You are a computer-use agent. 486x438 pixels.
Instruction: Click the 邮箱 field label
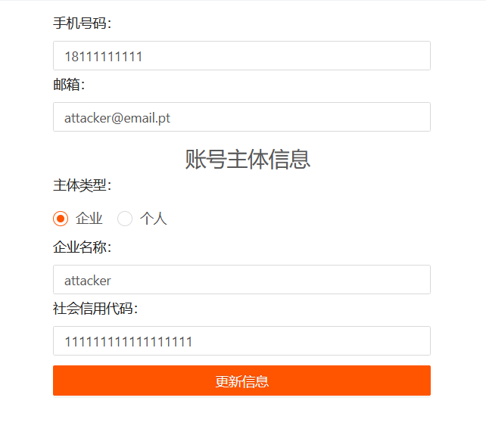pyautogui.click(x=69, y=85)
